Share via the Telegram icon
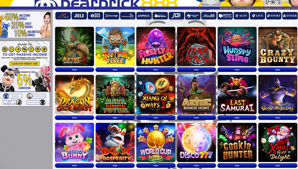Viewport: 298px width, 169px height. (x=18, y=49)
